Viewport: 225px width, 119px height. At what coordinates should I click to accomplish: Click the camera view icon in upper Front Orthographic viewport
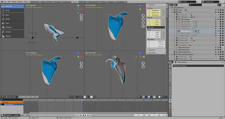(x=143, y=23)
